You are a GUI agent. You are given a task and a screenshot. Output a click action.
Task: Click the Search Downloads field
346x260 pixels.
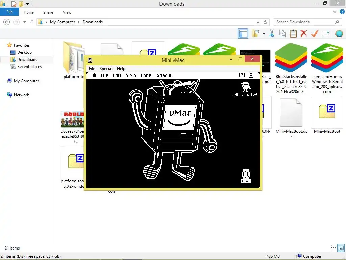coord(307,22)
